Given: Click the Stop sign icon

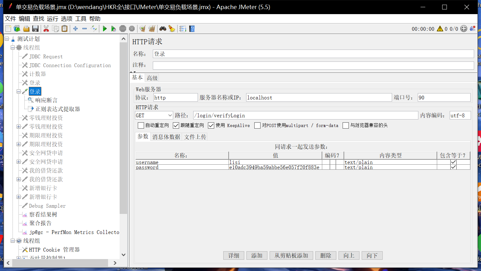Looking at the screenshot, I should pyautogui.click(x=123, y=29).
